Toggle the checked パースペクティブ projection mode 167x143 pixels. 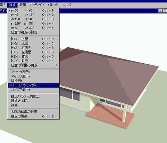click(33, 85)
